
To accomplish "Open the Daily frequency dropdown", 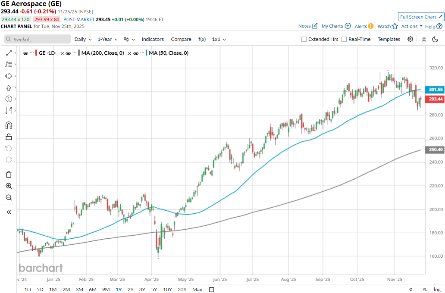I will [82, 39].
